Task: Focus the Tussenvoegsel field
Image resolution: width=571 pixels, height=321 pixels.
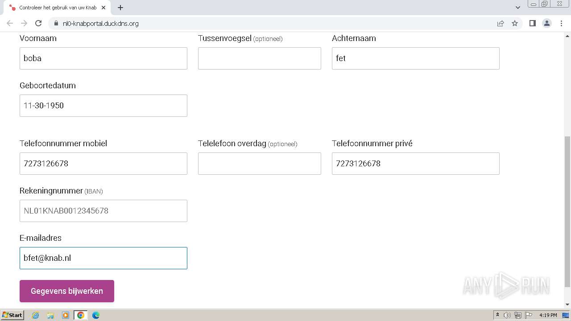Action: (260, 58)
